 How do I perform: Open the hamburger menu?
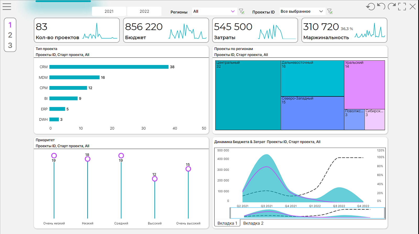(x=7, y=7)
